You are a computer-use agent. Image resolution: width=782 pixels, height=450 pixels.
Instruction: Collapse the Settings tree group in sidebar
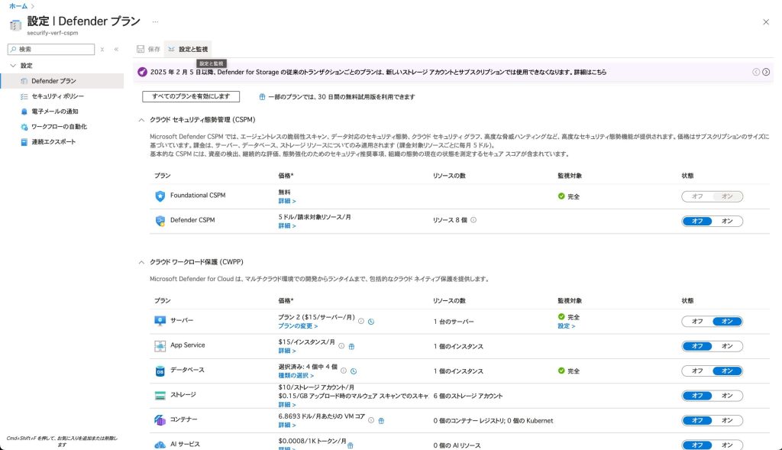[x=13, y=66]
